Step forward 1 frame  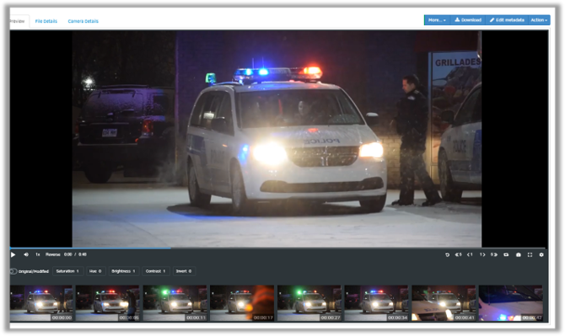point(482,254)
